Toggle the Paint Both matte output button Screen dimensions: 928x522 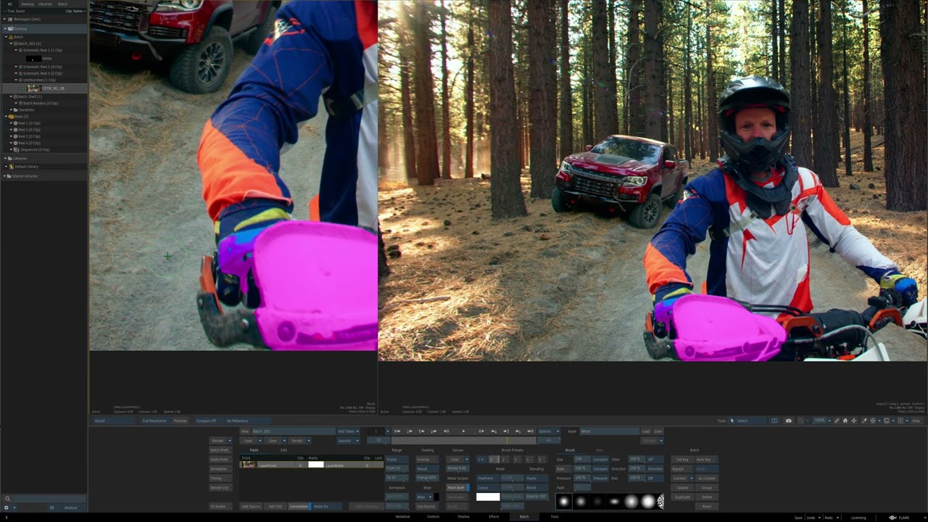coord(457,488)
